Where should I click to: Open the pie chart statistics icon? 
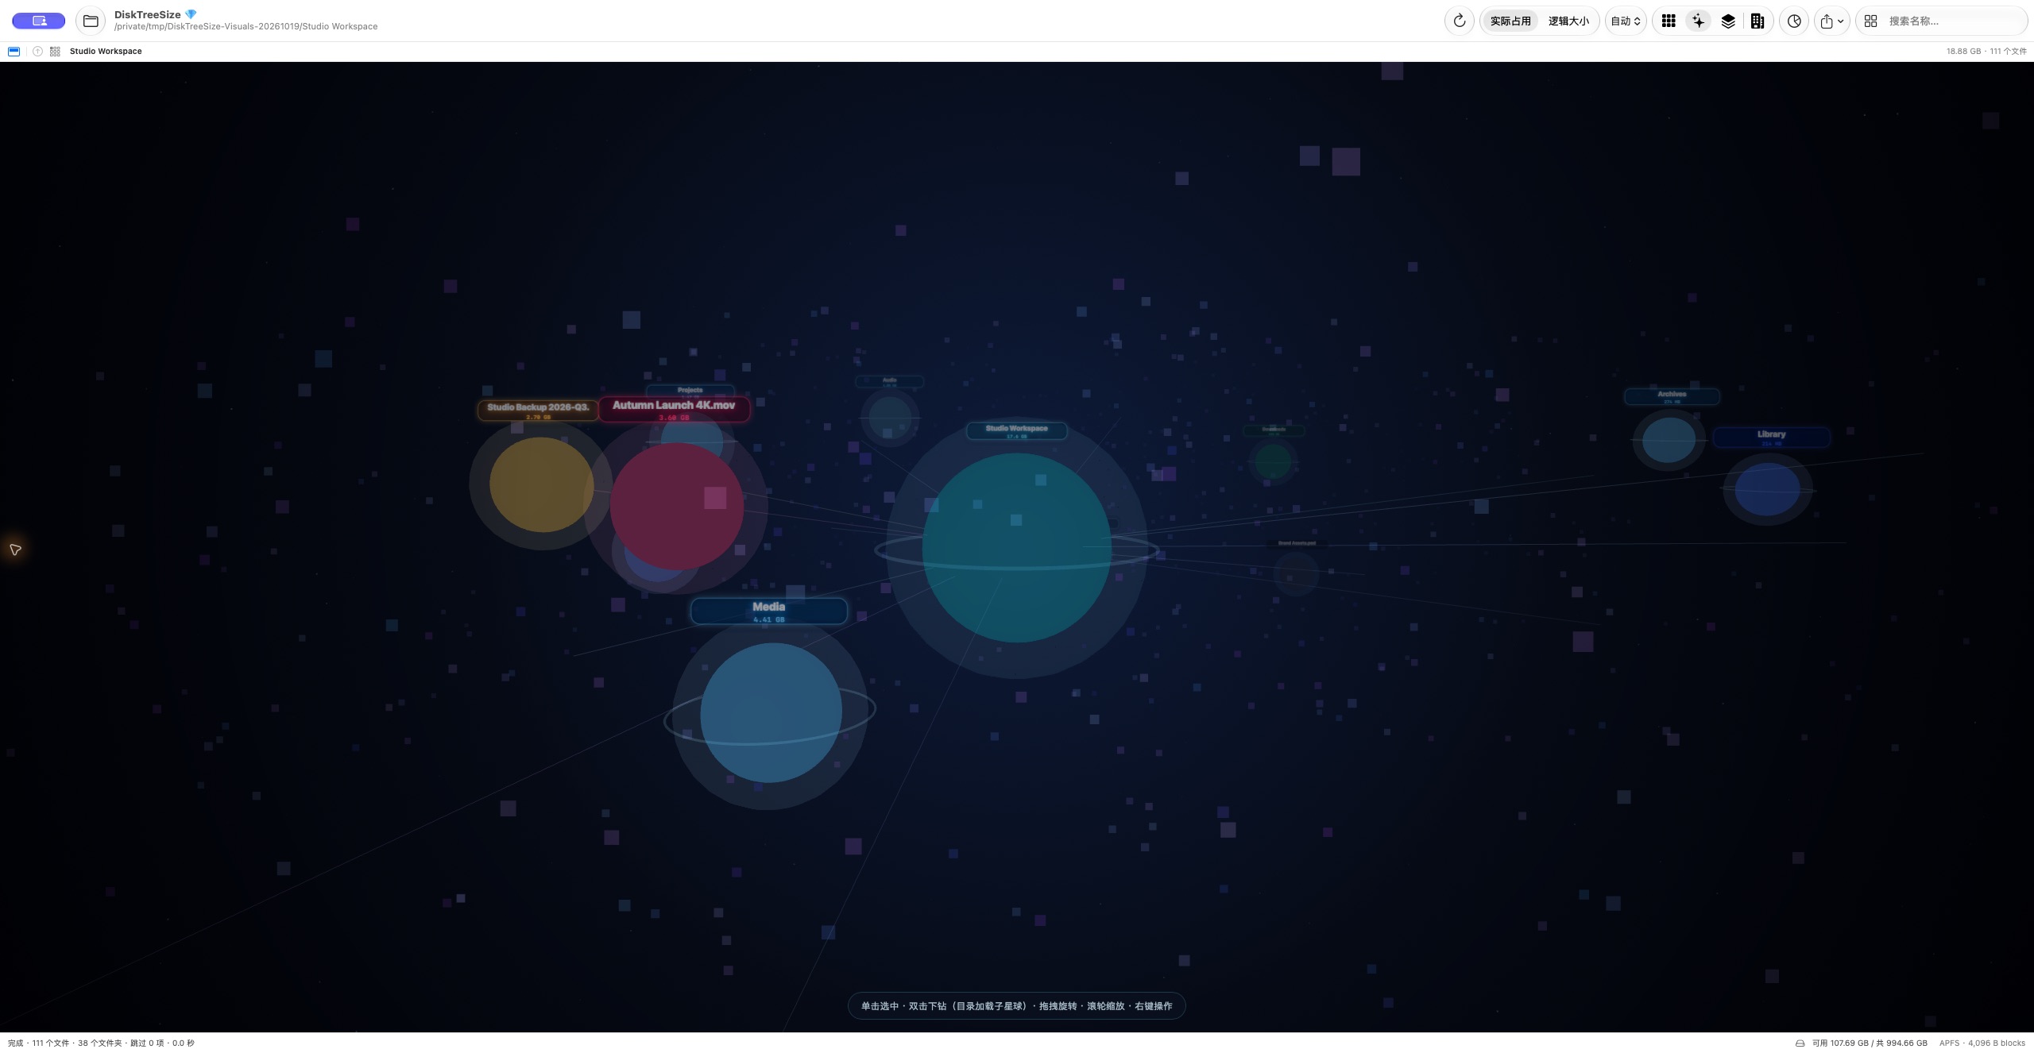click(1794, 21)
